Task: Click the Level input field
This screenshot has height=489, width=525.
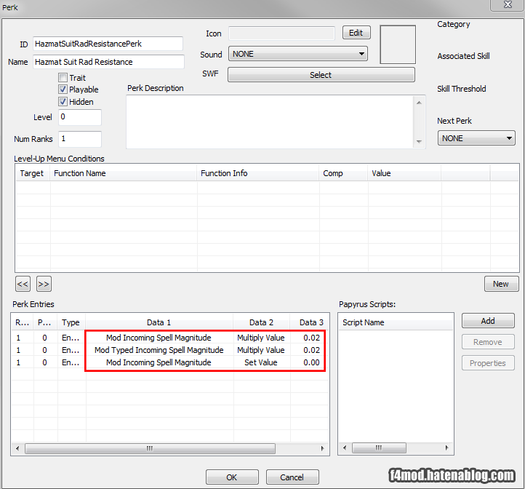Action: (80, 117)
